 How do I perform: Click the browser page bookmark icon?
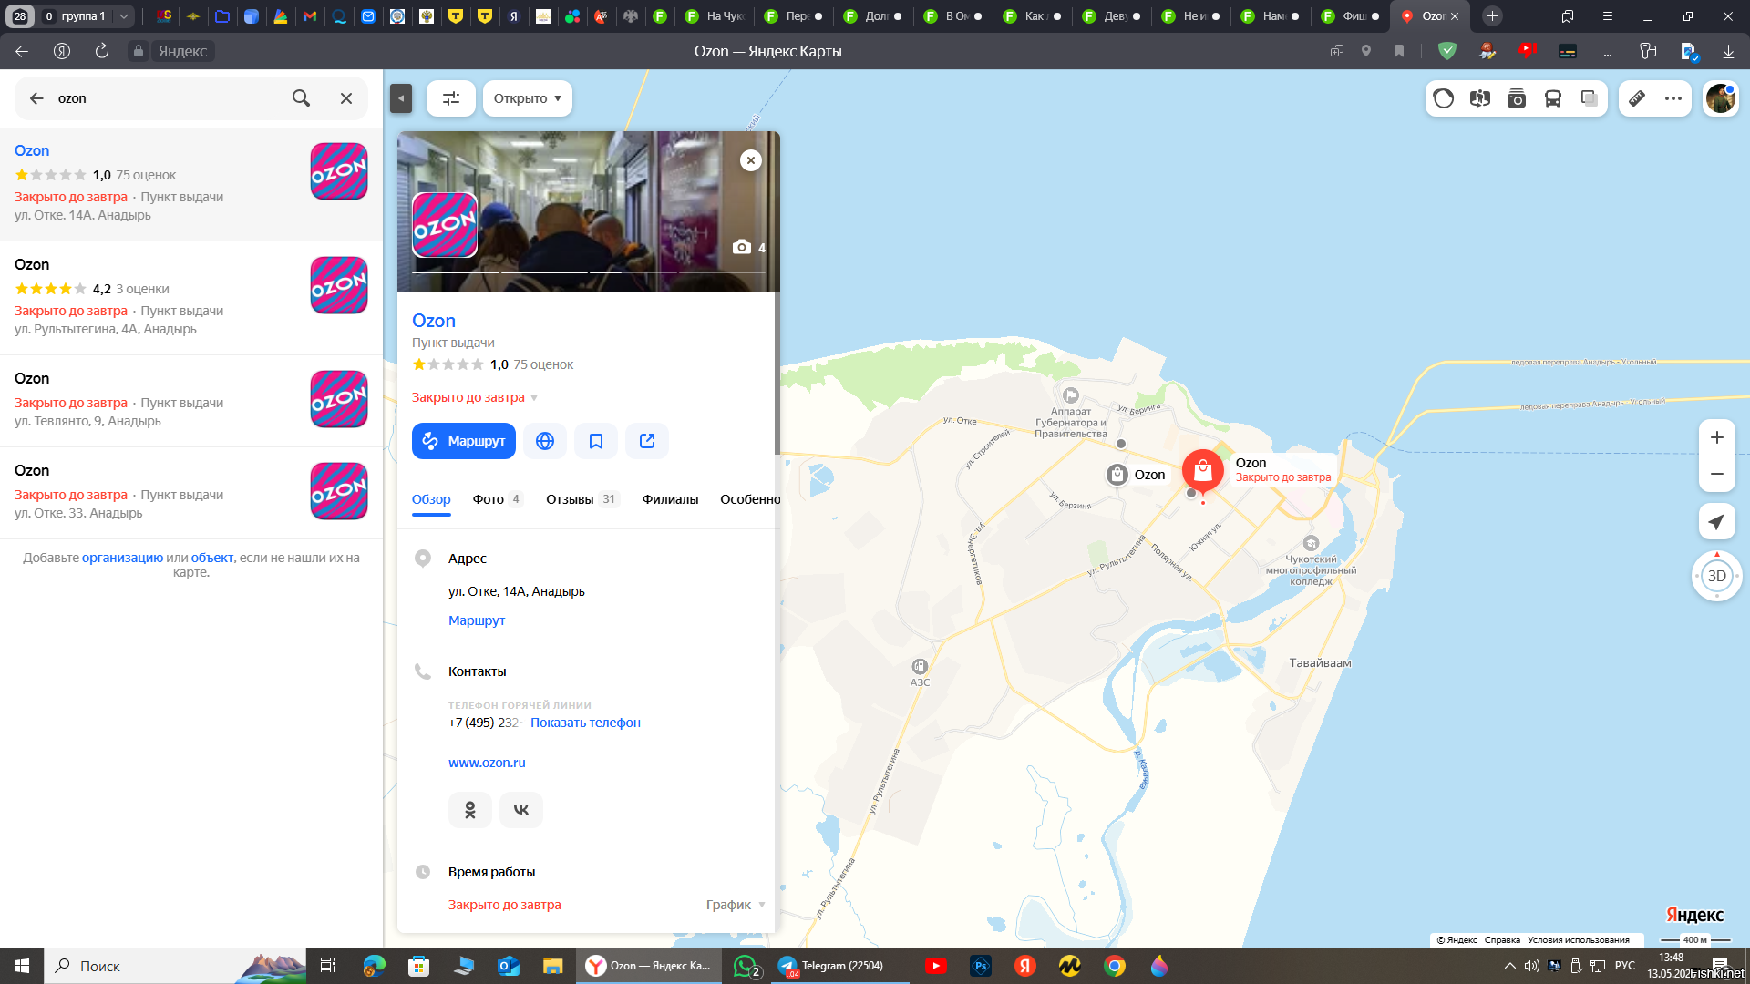(1399, 51)
